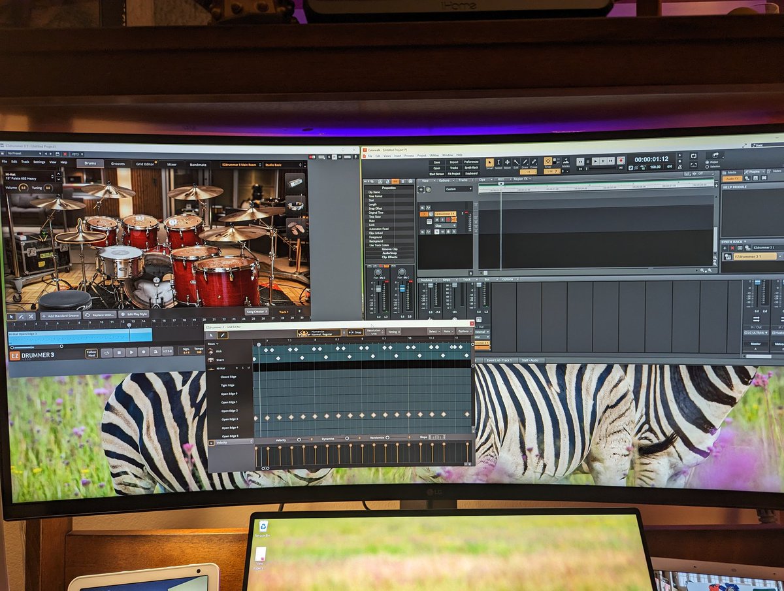784x591 pixels.
Task: Open the Note dropdown in Grid Editor
Action: [448, 331]
